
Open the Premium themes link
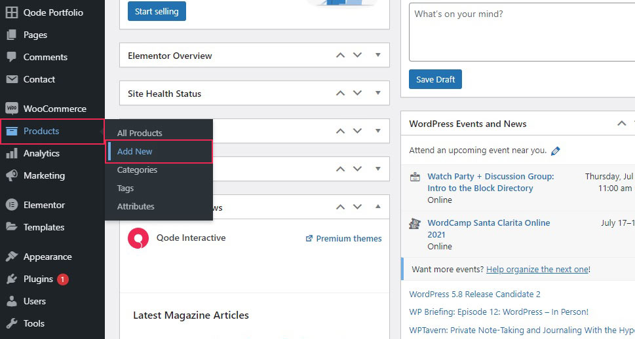[x=349, y=239]
